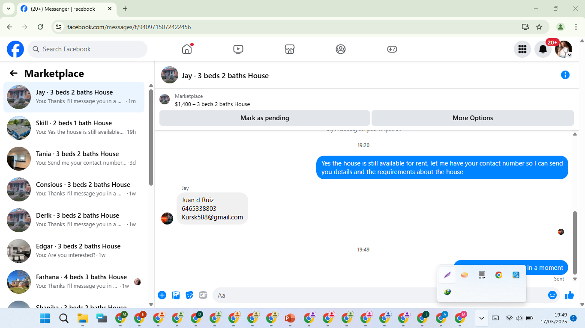Click the chat messages scrollbar
The image size is (585, 328).
coord(575,242)
